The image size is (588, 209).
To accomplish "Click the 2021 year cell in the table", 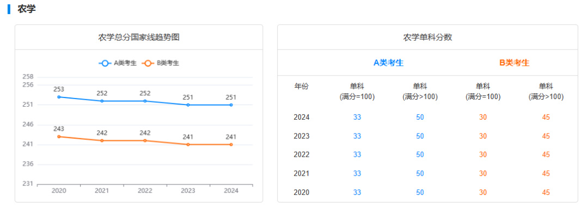I will coord(302,174).
